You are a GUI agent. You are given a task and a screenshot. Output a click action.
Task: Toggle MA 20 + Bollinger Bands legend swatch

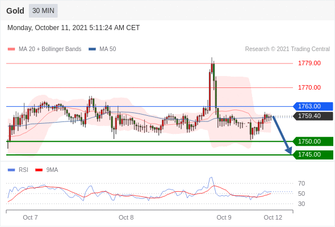coord(11,49)
